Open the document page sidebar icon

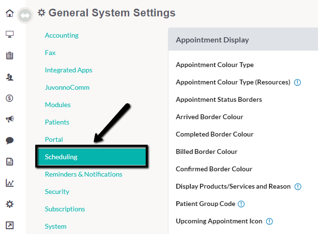click(10, 162)
